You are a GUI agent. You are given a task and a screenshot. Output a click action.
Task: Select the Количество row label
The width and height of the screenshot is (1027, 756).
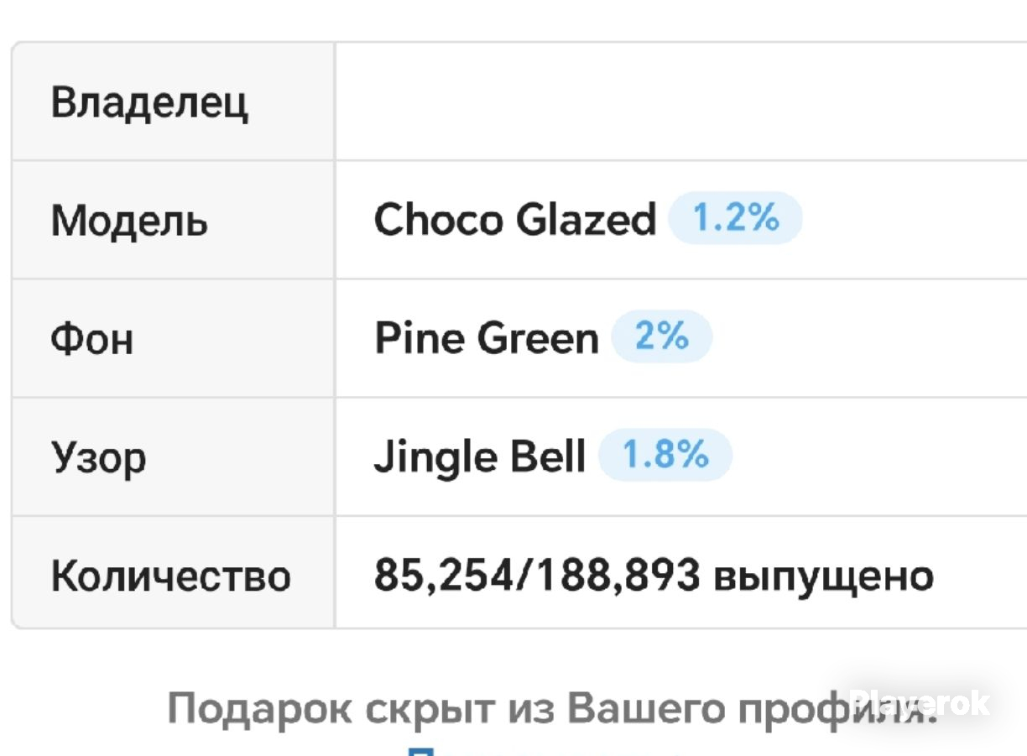click(170, 576)
